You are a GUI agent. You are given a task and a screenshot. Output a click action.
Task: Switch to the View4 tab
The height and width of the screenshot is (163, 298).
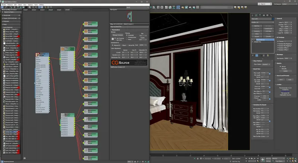tap(51, 10)
